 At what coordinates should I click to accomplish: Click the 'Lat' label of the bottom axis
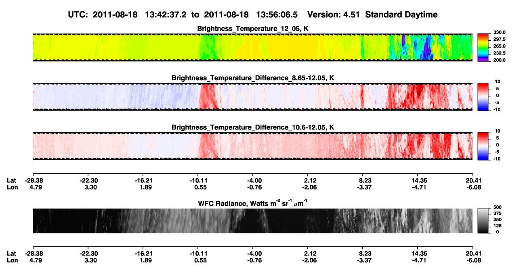[12, 253]
